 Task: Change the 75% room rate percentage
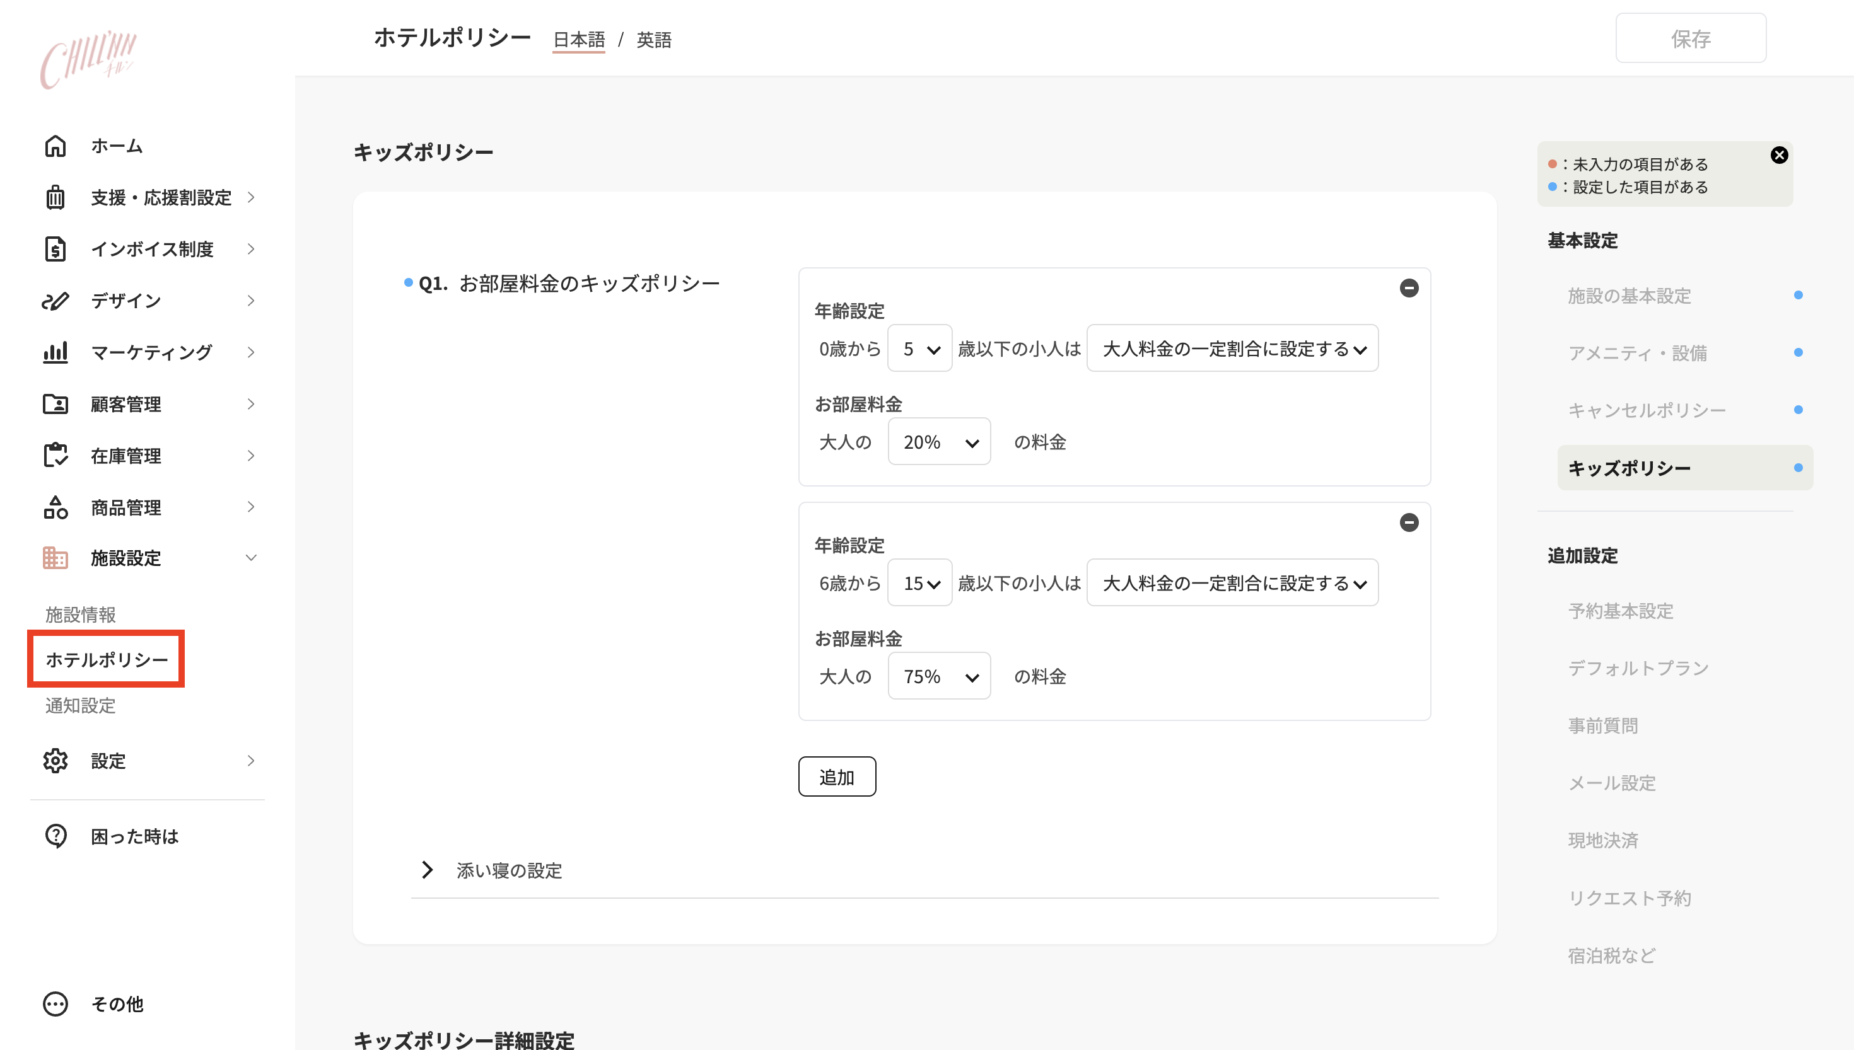coord(938,676)
